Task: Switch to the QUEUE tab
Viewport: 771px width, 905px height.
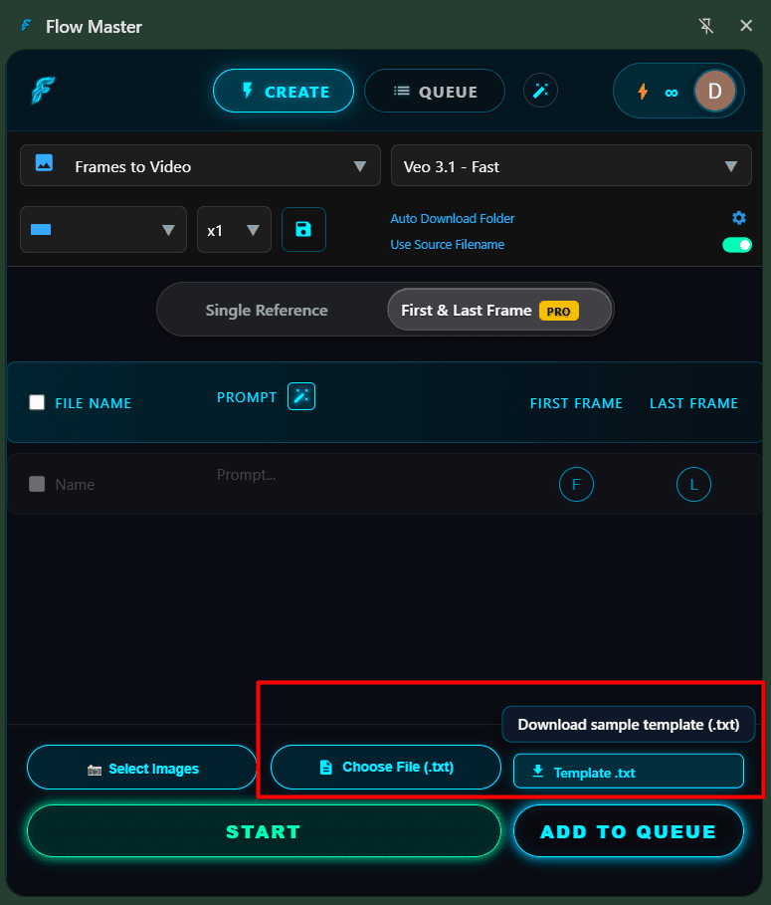Action: coord(434,92)
